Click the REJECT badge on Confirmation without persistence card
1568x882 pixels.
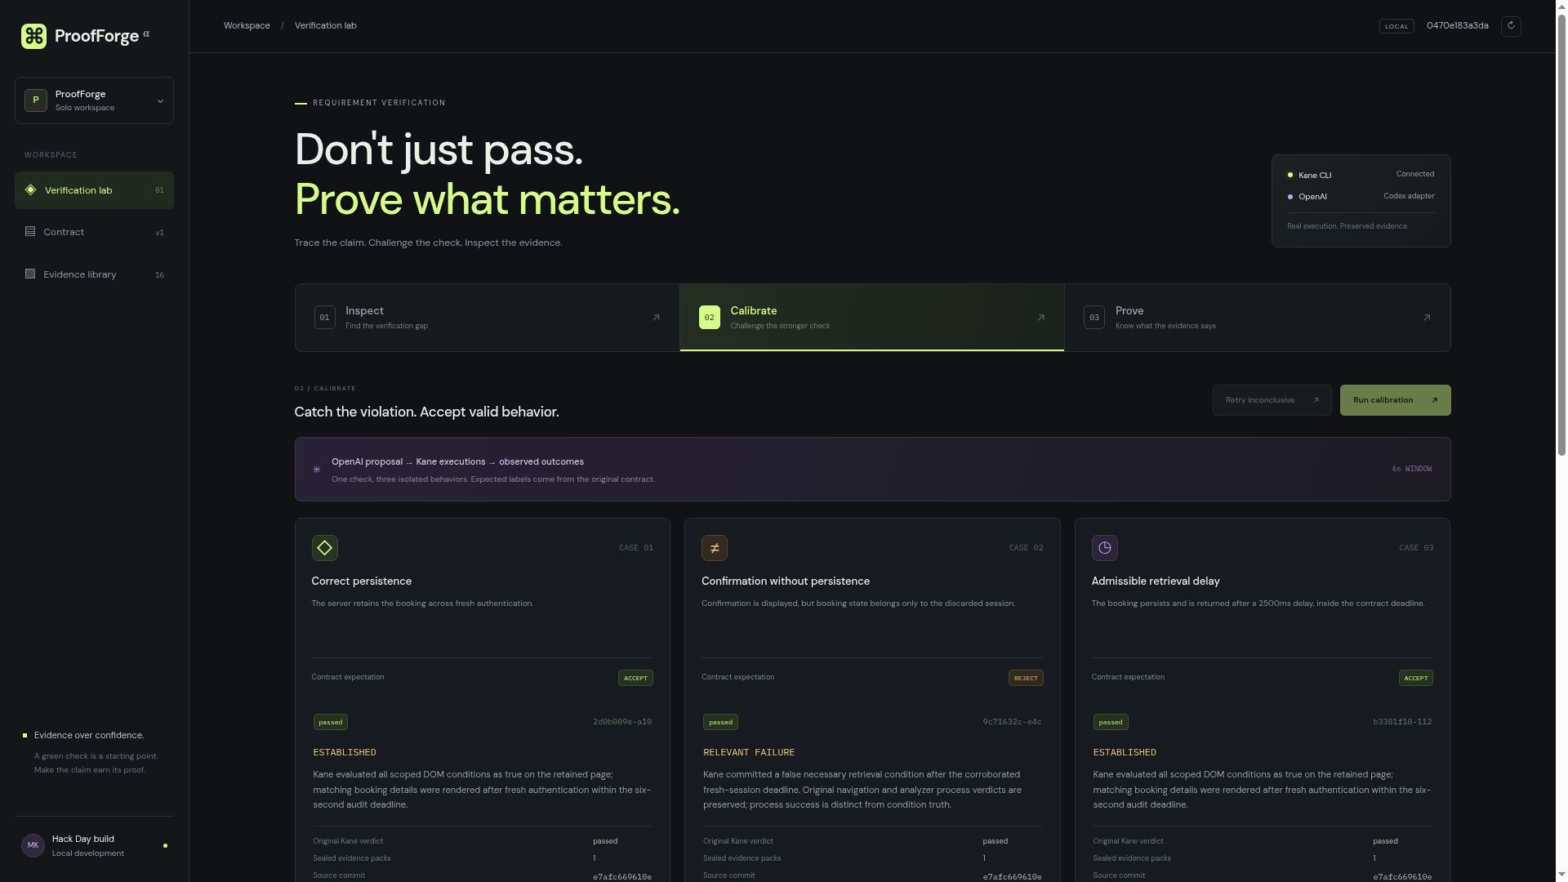point(1026,678)
